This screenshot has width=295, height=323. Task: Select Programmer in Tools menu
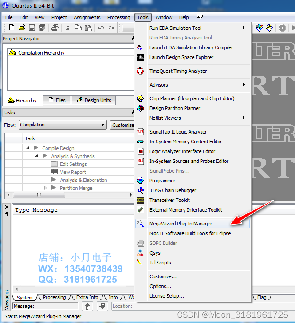162,181
